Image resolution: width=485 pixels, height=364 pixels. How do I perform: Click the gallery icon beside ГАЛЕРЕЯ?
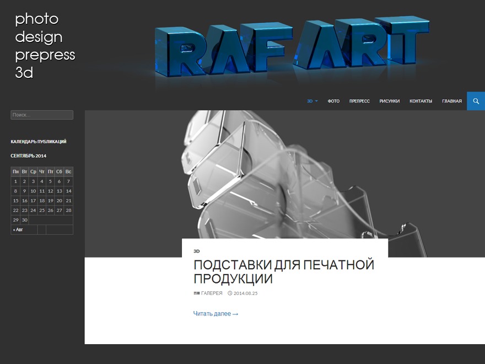click(197, 293)
